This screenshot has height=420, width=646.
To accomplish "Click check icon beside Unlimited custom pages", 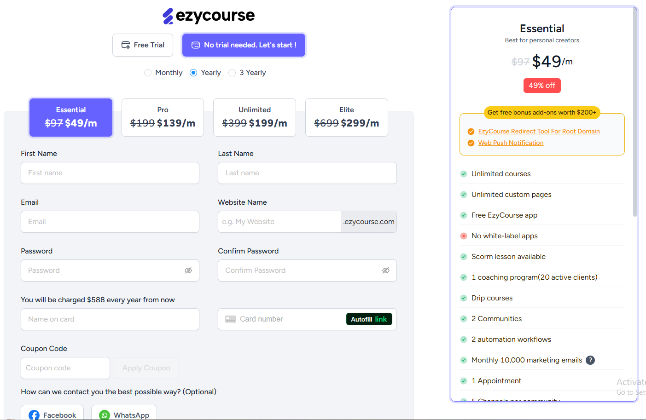I will click(x=464, y=195).
